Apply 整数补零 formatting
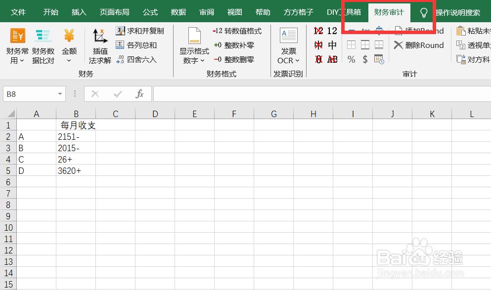 pos(234,45)
